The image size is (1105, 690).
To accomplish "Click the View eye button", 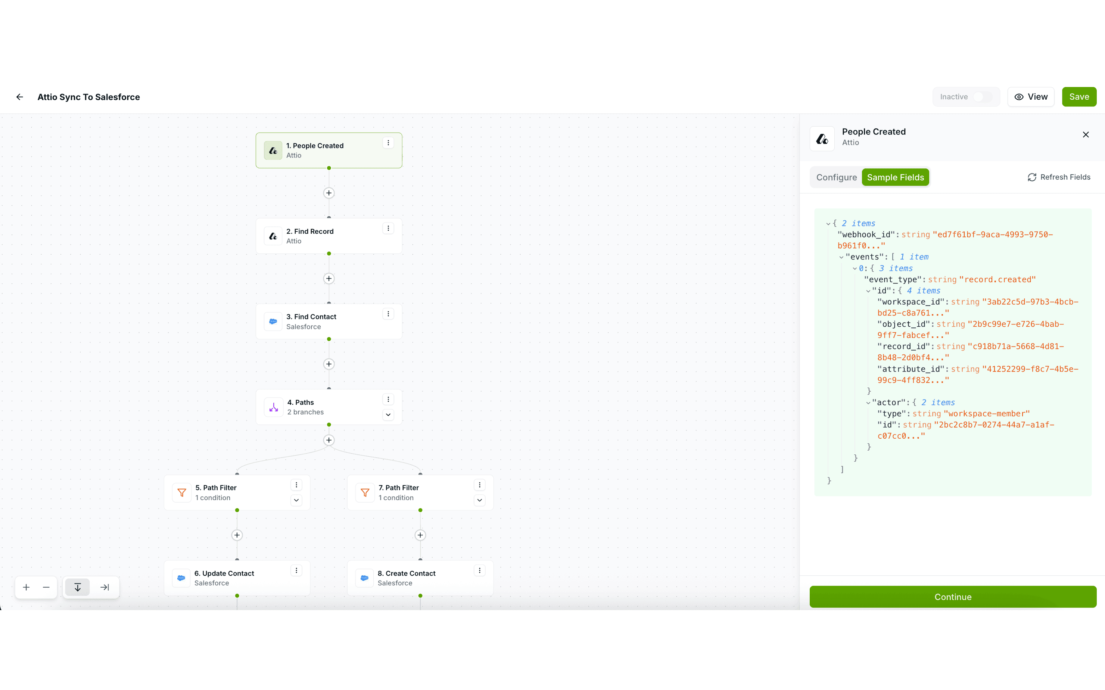I will [1031, 97].
